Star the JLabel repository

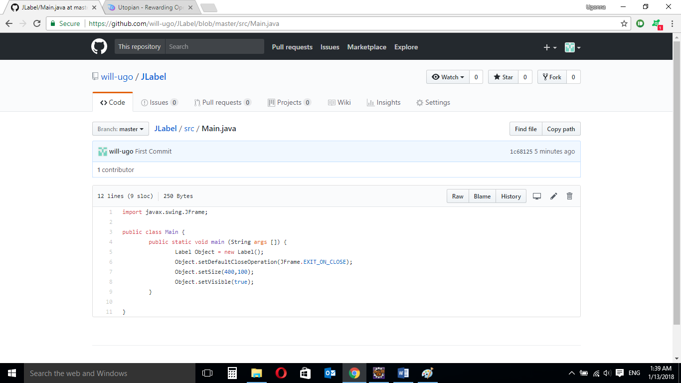503,77
